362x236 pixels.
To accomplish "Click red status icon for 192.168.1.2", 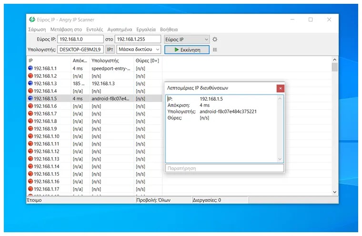I will 30,76.
